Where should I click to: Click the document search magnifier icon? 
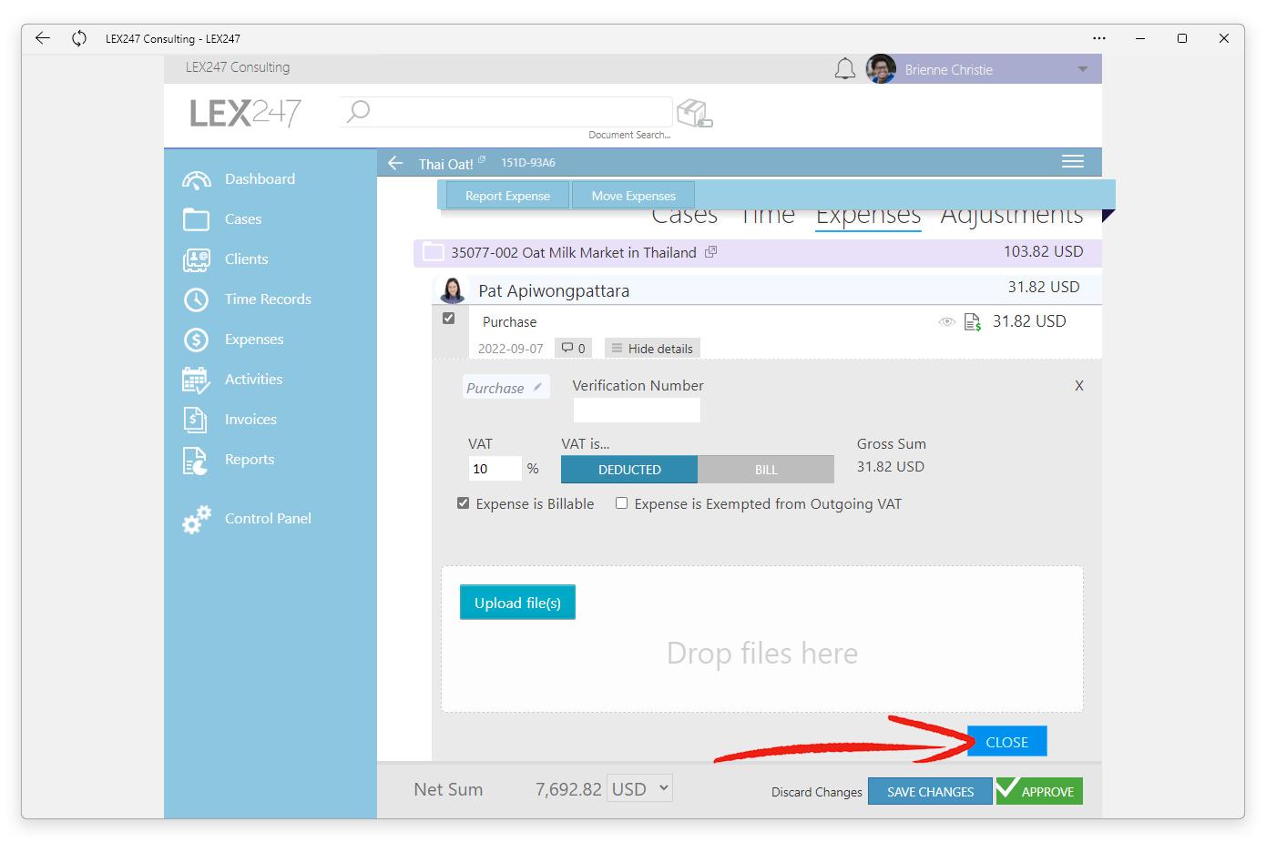pos(359,111)
